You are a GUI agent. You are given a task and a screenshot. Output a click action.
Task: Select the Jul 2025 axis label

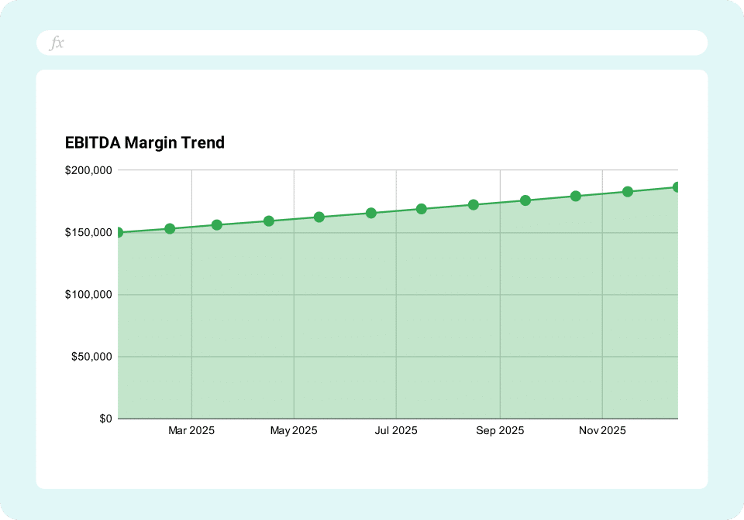(396, 430)
